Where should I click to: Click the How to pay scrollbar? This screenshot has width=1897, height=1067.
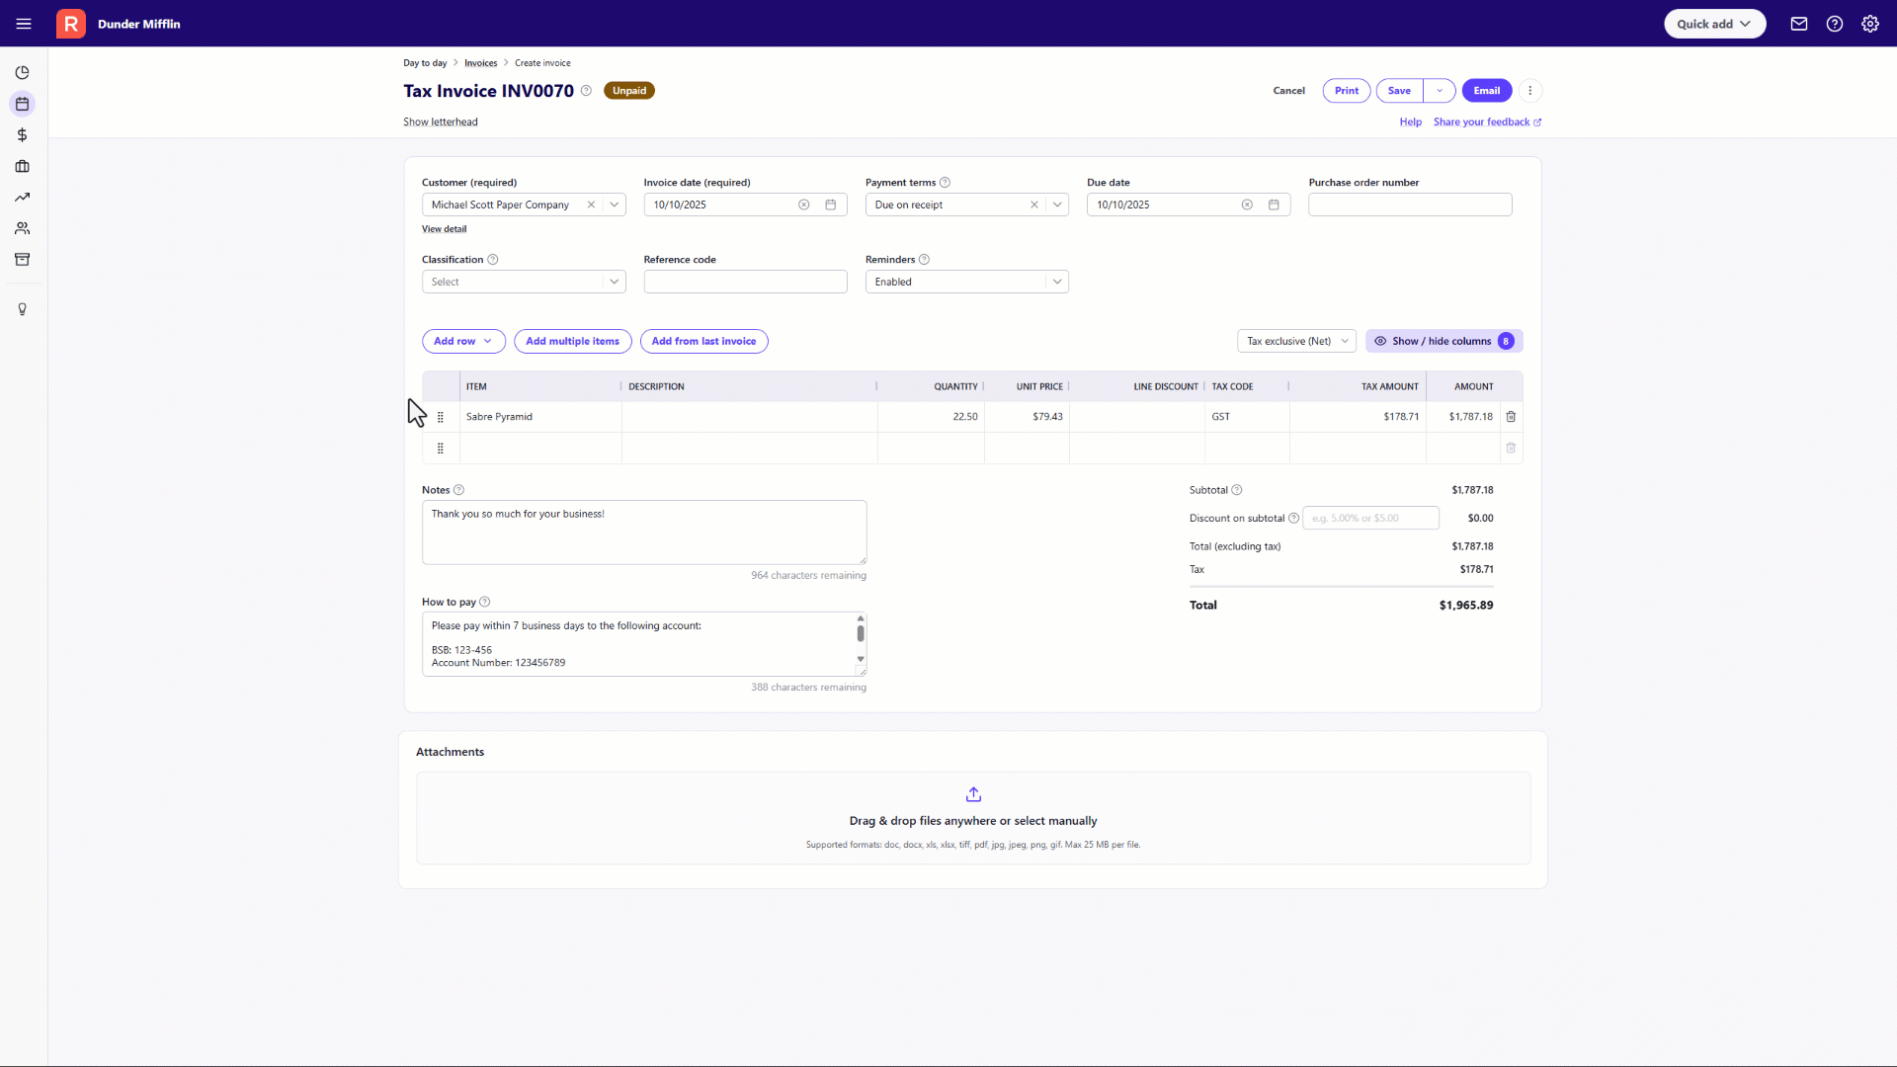point(861,634)
